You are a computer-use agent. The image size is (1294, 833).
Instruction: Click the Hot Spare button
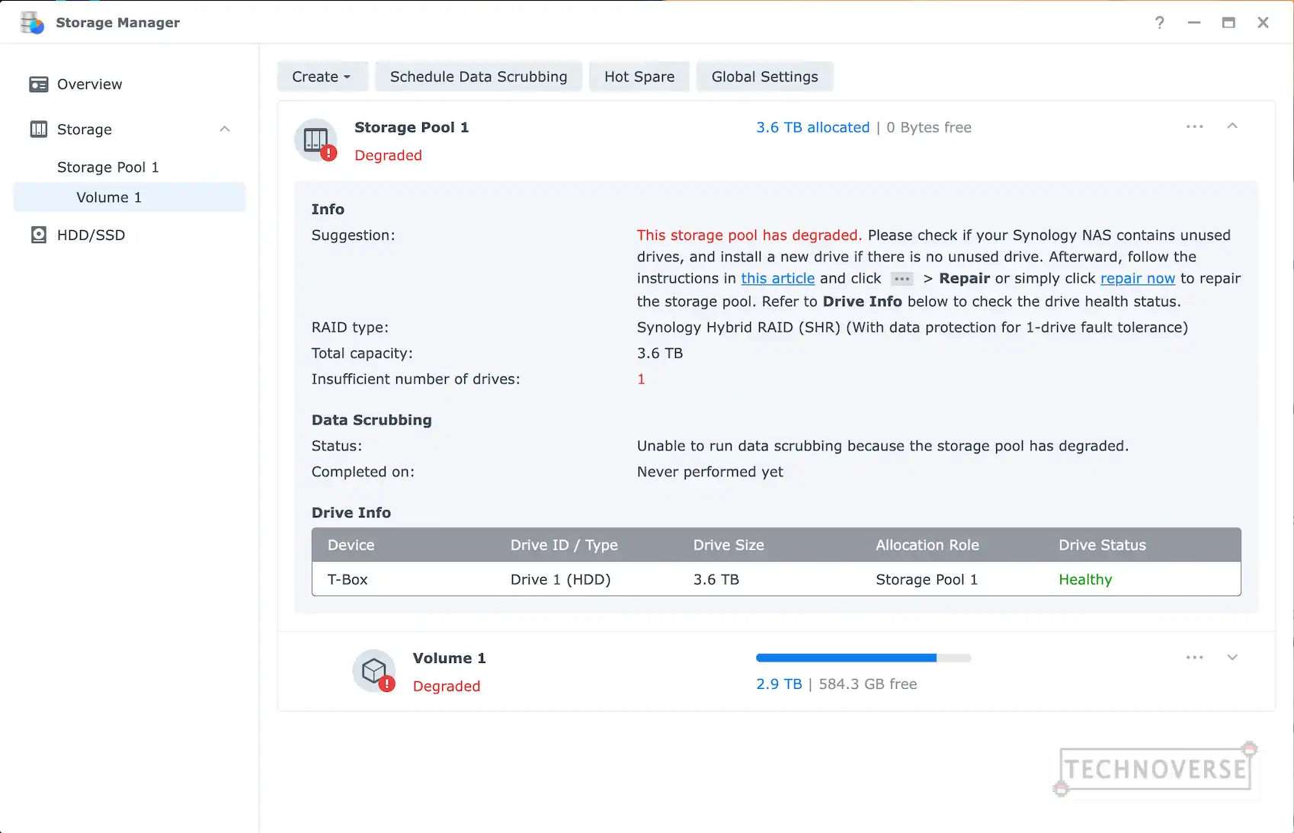pyautogui.click(x=639, y=77)
